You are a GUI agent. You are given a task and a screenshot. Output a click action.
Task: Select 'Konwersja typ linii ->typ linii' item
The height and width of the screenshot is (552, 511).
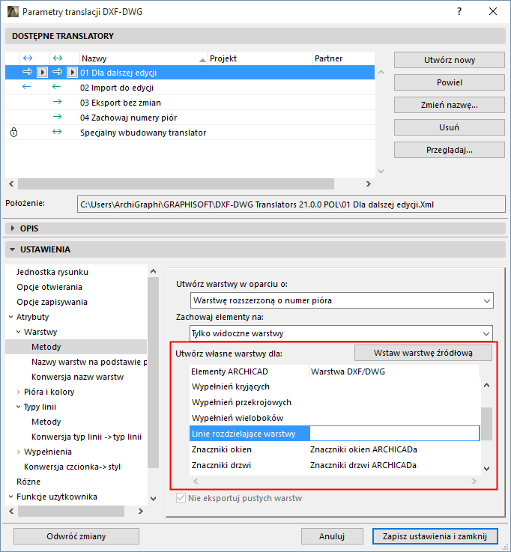point(86,437)
